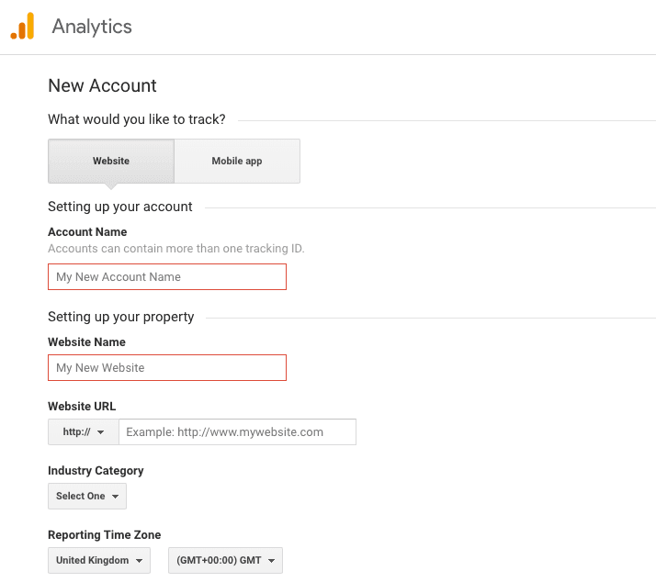Click the orange Analytics logo icon
This screenshot has width=656, height=582.
(x=23, y=27)
